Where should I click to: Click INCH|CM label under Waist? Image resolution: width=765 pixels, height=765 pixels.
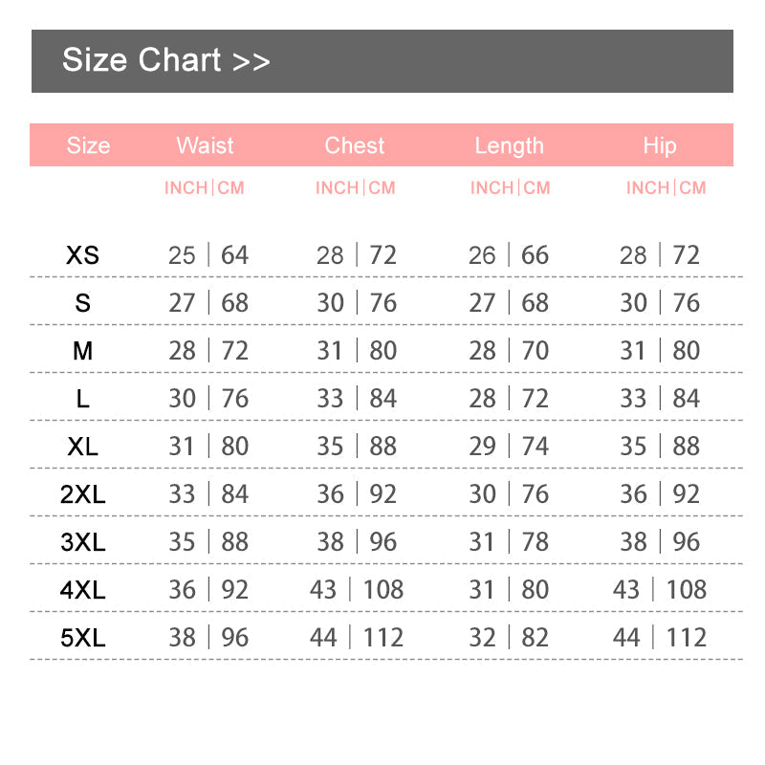pyautogui.click(x=205, y=187)
